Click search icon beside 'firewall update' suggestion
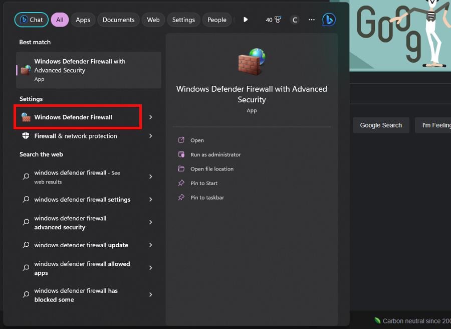 coord(26,245)
